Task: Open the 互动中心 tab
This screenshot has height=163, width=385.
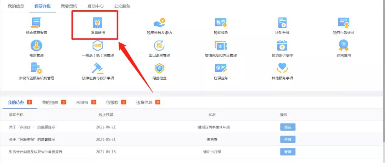Action: pyautogui.click(x=96, y=6)
